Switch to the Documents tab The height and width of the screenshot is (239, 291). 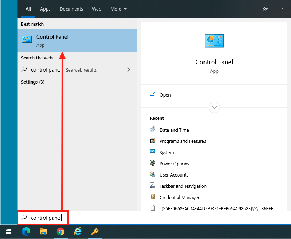[x=71, y=9]
